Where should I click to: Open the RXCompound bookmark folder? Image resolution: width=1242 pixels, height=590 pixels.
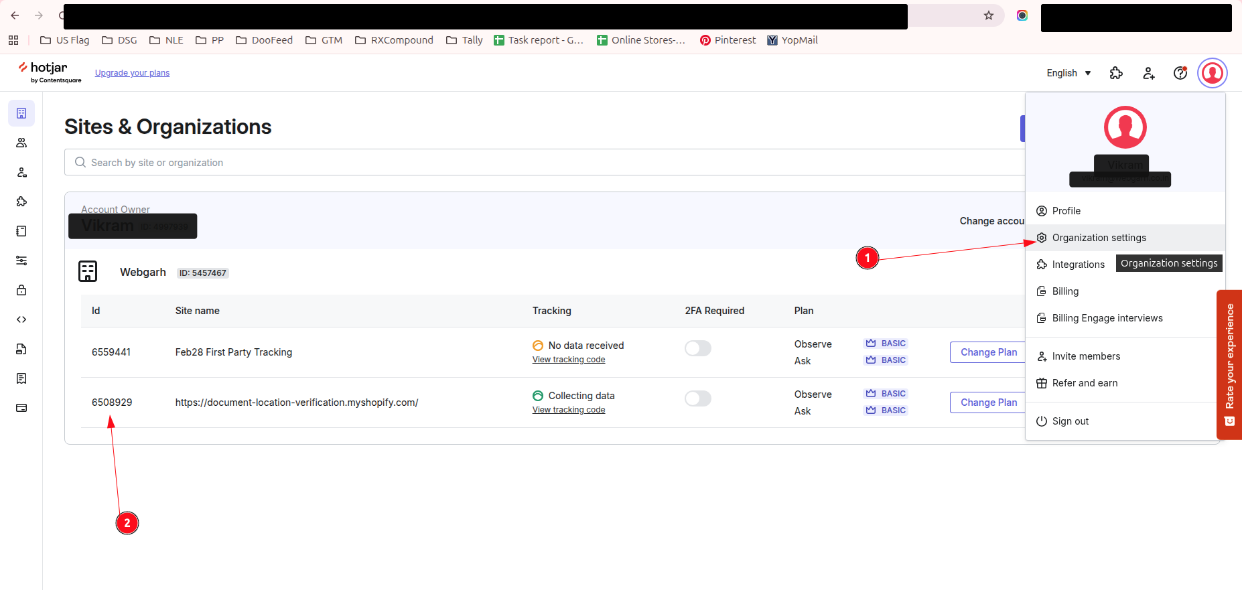[x=395, y=40]
